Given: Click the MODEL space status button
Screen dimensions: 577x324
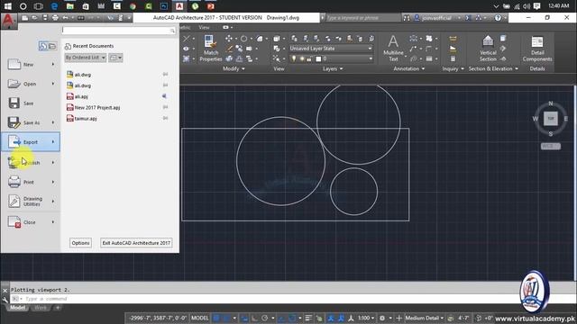Looking at the screenshot, I should [x=200, y=318].
